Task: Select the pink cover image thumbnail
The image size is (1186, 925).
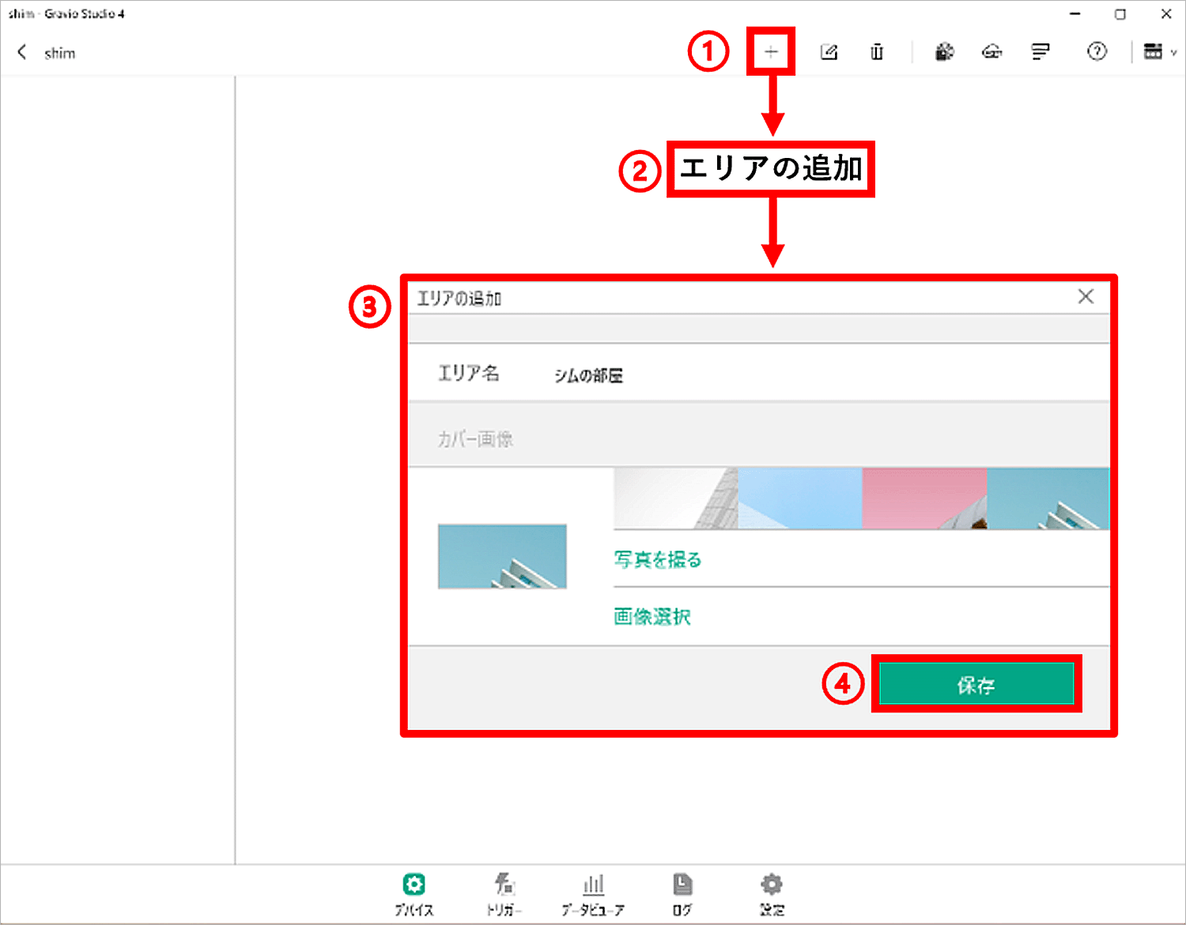Action: click(924, 498)
